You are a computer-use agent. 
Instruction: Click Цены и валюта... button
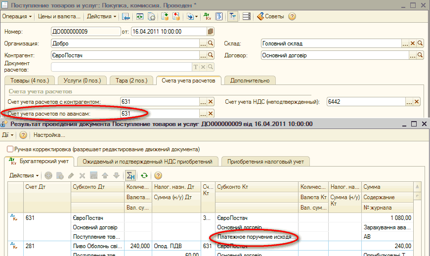[59, 16]
